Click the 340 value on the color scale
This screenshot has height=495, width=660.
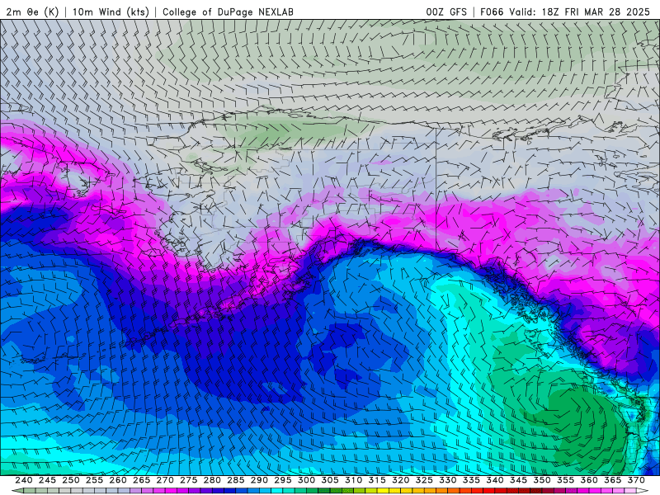pyautogui.click(x=495, y=480)
